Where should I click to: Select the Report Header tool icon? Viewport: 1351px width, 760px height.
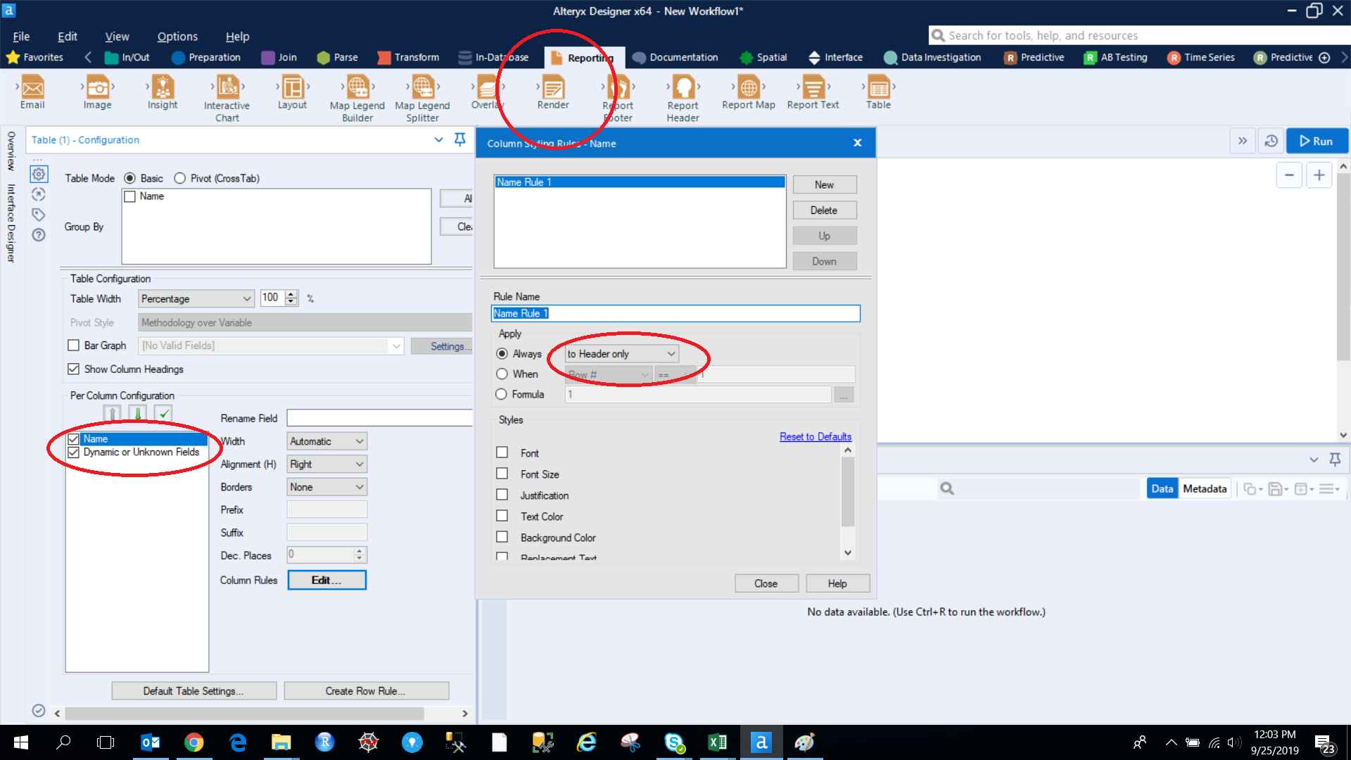[683, 88]
